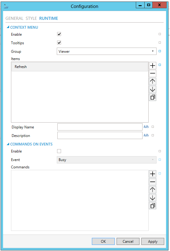
Task: Select the Refresh item in list
Action: pos(80,67)
